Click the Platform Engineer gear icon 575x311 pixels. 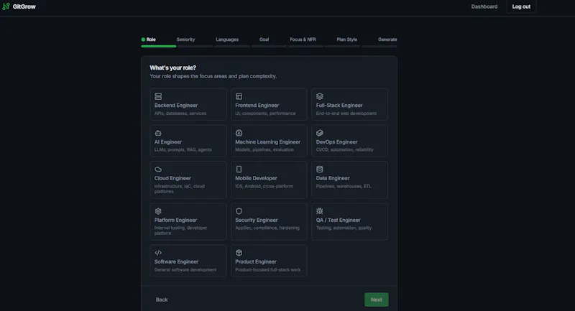[158, 211]
